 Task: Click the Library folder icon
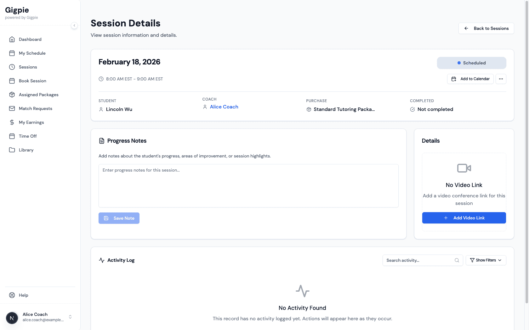(x=12, y=150)
